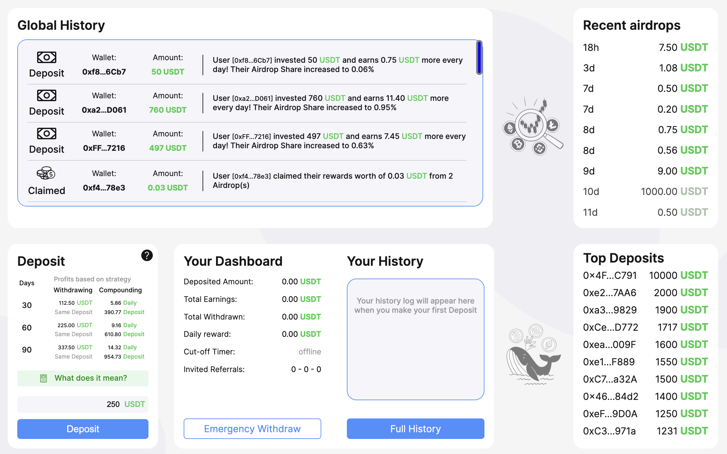This screenshot has width=727, height=454.
Task: Click the deposit icon for wallet 0xa2...D061
Action: point(47,95)
